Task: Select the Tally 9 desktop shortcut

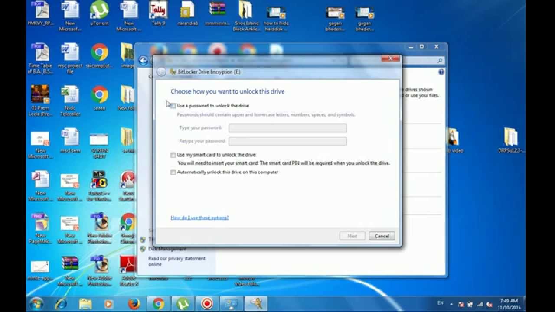Action: tap(158, 14)
